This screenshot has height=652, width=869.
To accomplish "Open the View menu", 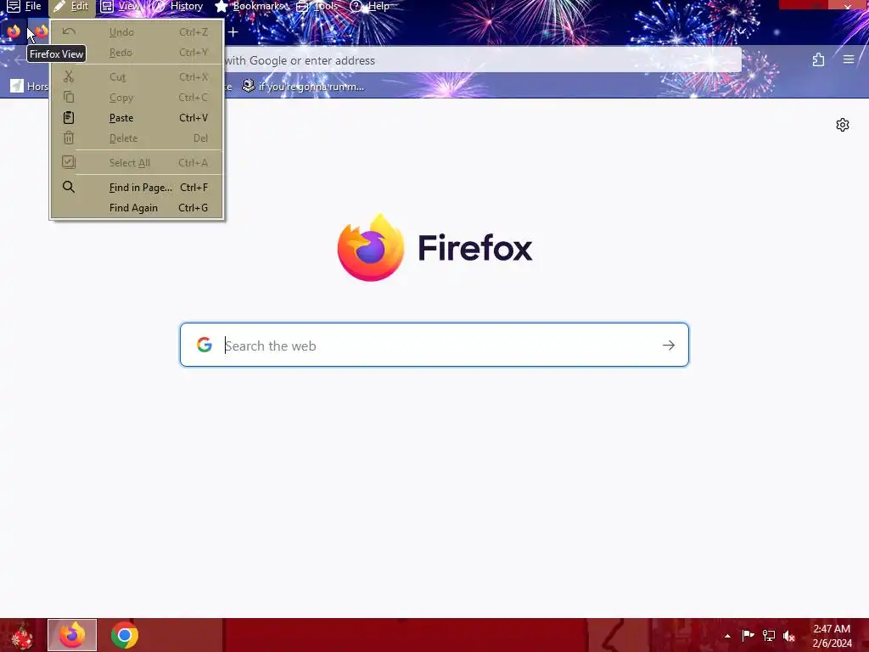I will point(121,7).
